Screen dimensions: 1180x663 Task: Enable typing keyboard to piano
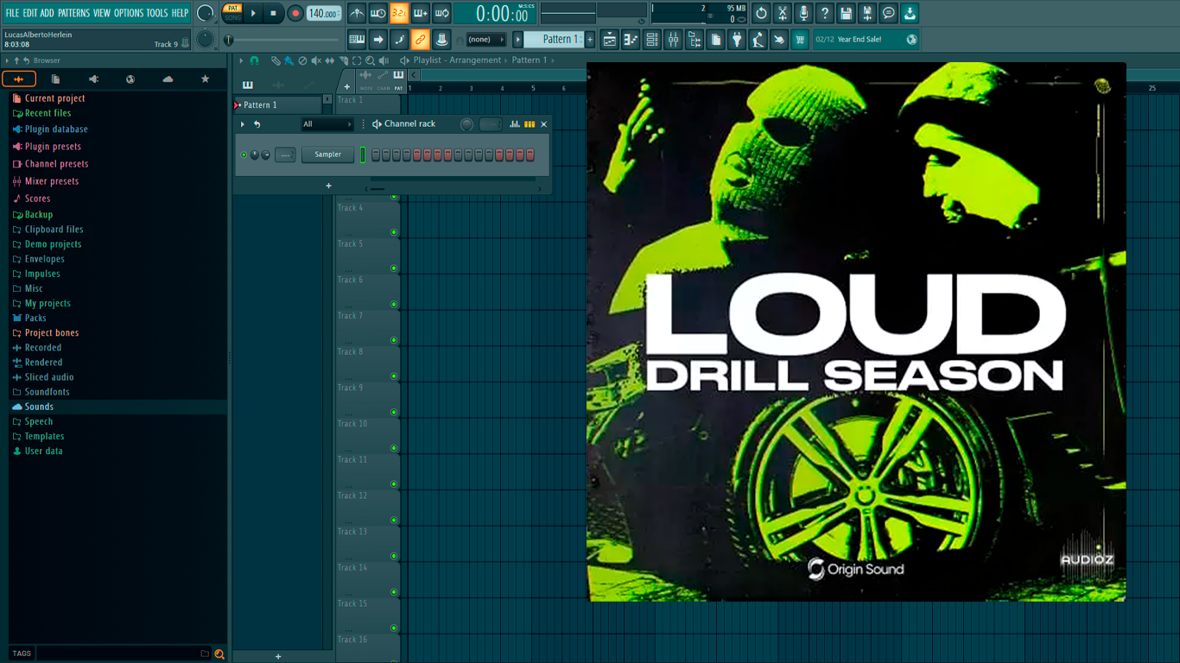(357, 39)
